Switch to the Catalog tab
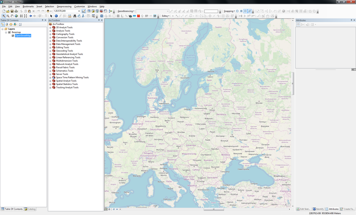Screen dimensions: 356x215 pyautogui.click(x=29, y=209)
